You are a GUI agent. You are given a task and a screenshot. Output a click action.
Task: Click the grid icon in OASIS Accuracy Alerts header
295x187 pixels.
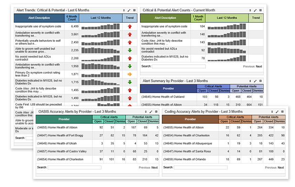click(x=156, y=112)
